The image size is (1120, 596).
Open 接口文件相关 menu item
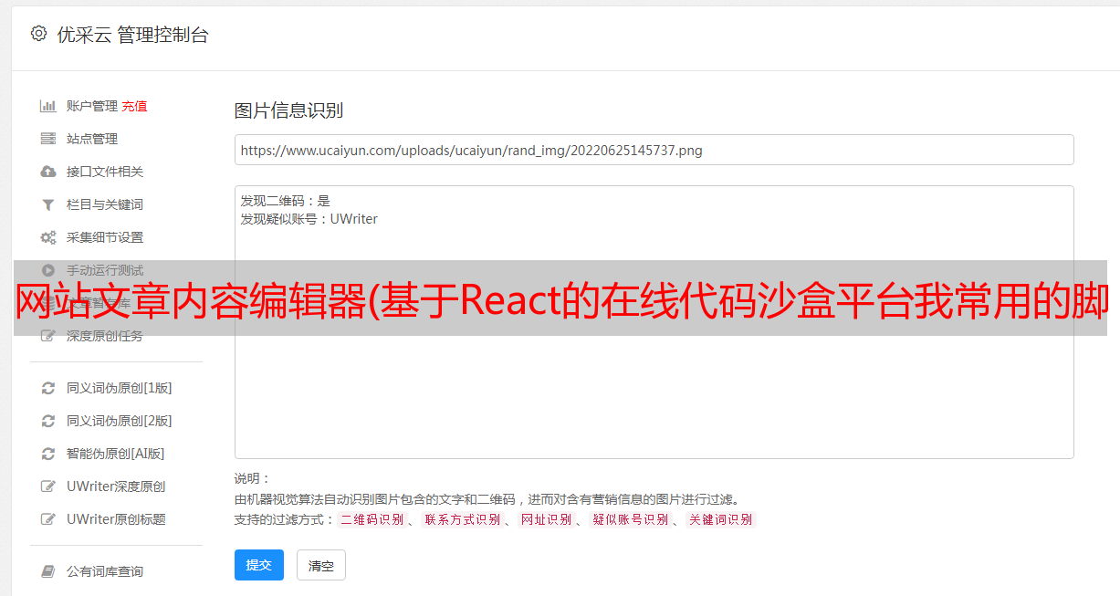105,172
